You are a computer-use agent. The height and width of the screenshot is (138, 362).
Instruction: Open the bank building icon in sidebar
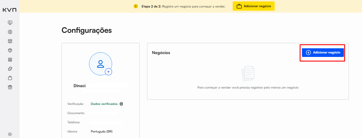[10, 60]
